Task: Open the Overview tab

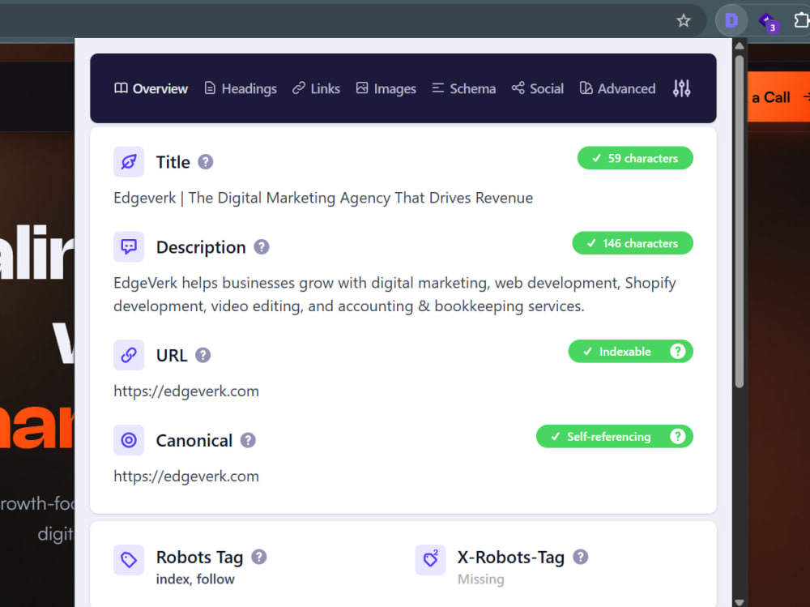Action: click(x=151, y=88)
